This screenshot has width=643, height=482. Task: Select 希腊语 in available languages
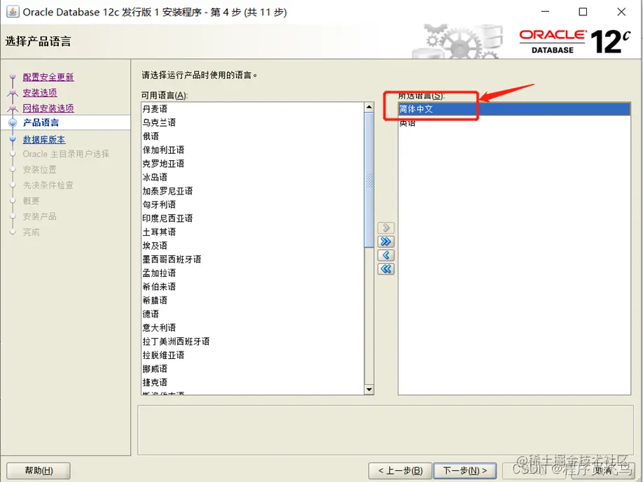click(253, 300)
